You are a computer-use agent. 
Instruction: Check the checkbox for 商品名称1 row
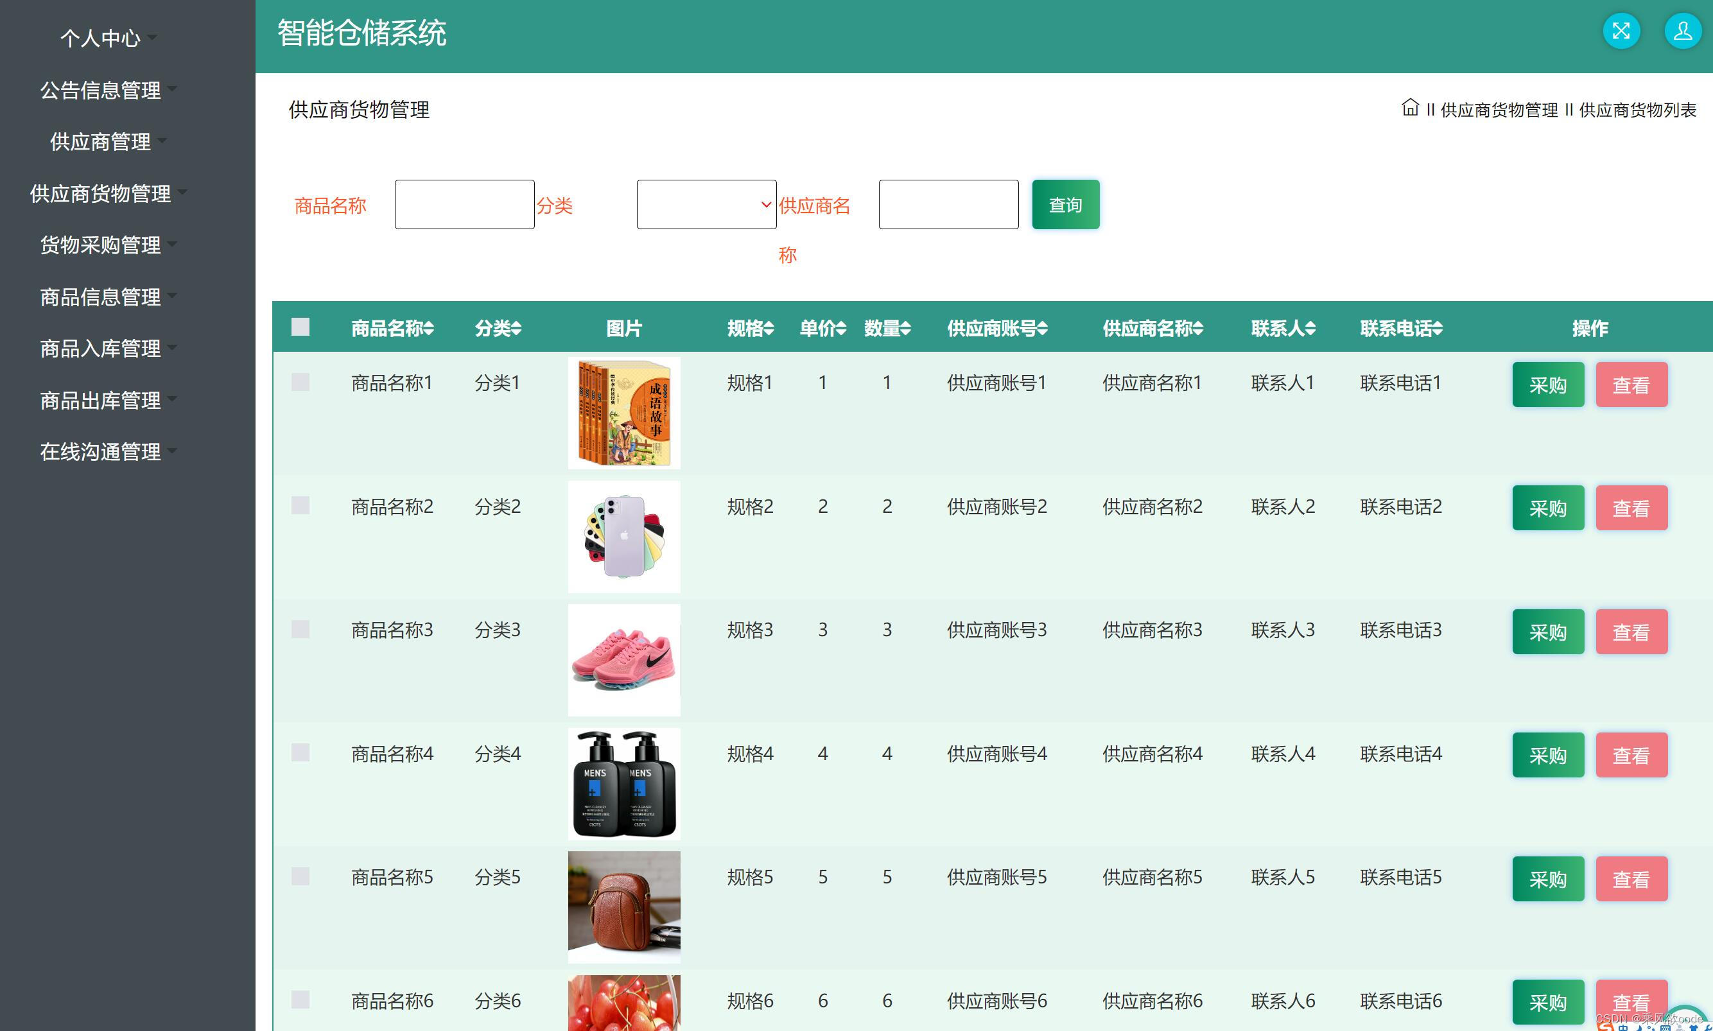tap(300, 383)
